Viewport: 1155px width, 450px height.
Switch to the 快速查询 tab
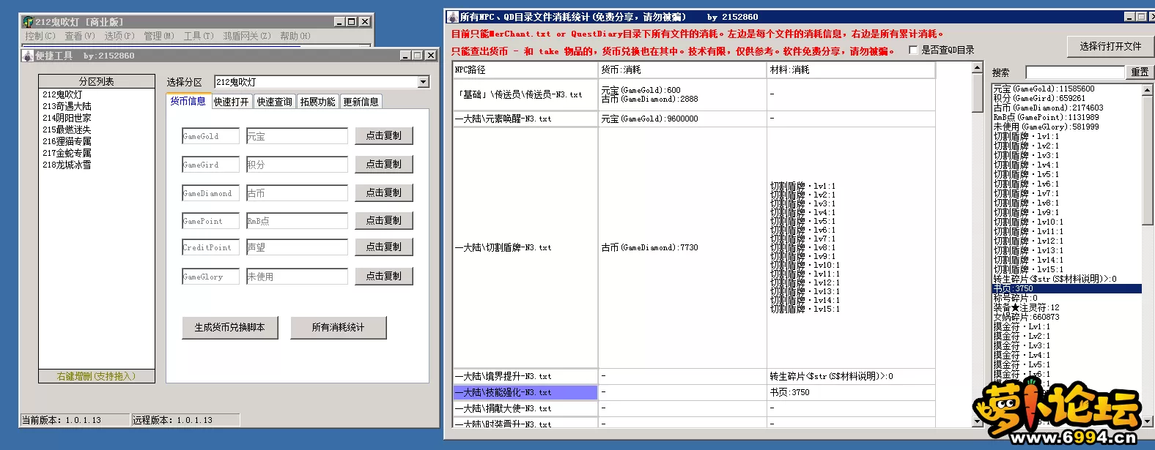275,102
